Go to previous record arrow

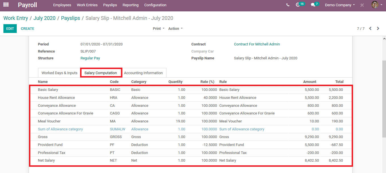(x=370, y=28)
